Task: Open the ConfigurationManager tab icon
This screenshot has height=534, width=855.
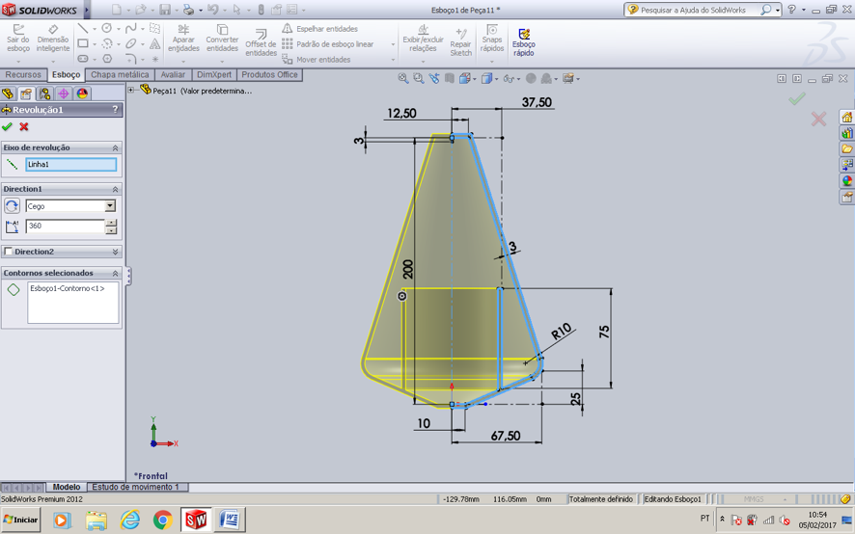Action: point(44,93)
